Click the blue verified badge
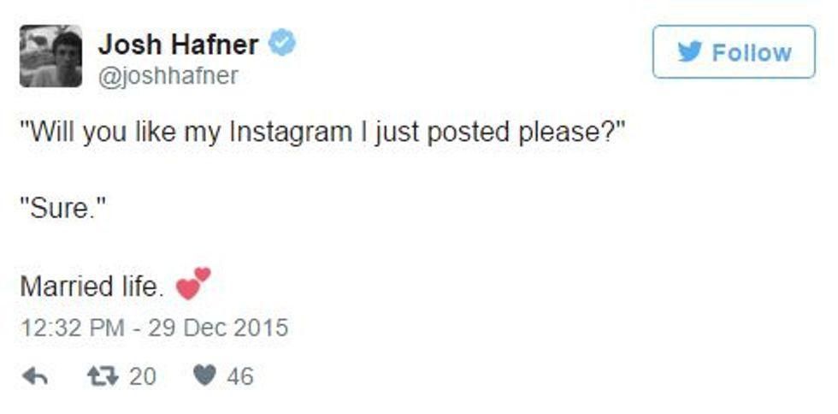 point(283,43)
